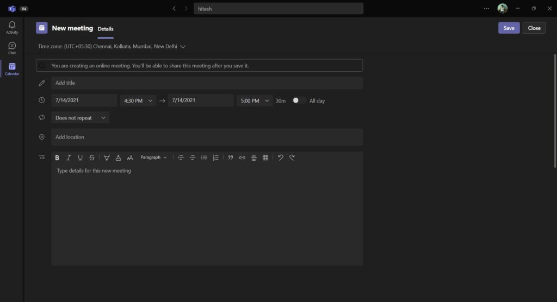
Task: Undo the last edit
Action: [x=280, y=158]
